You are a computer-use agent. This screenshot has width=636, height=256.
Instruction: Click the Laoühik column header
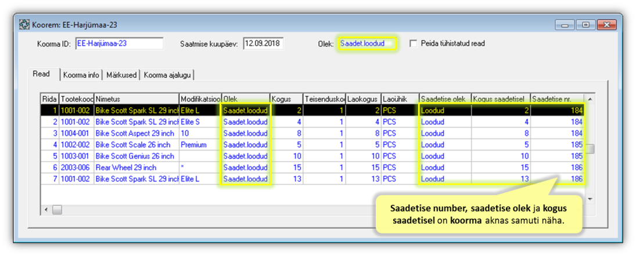click(x=400, y=99)
